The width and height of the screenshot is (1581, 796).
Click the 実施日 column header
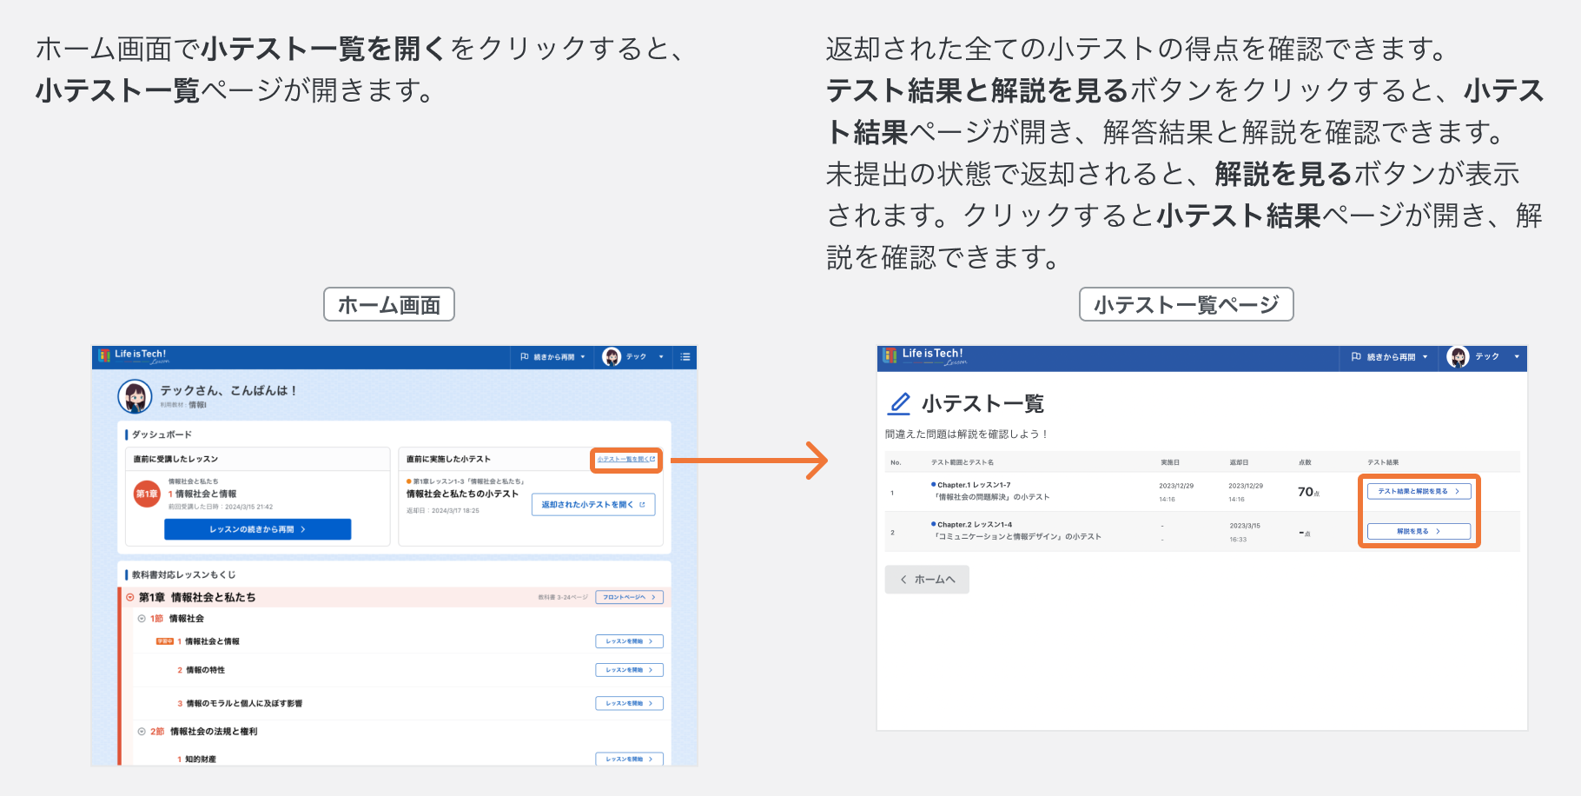click(x=1170, y=462)
